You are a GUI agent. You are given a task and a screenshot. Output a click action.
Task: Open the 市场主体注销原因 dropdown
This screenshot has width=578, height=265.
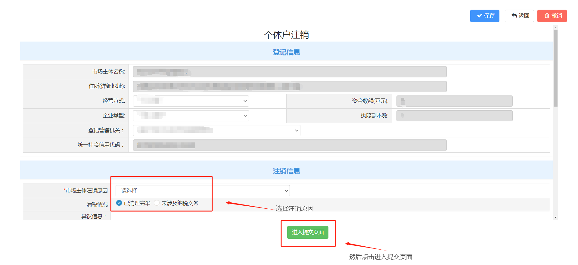point(203,191)
